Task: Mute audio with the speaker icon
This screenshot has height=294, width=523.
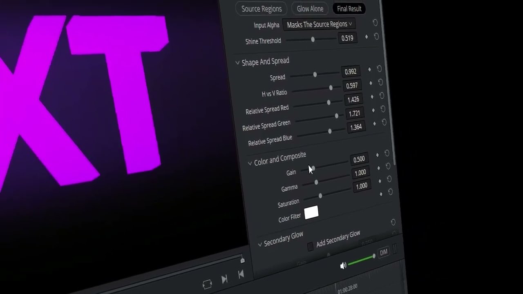Action: coord(343,266)
